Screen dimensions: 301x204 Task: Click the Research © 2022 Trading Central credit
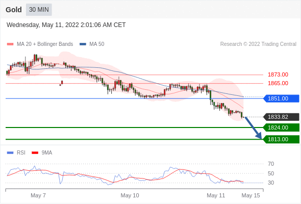(x=258, y=44)
